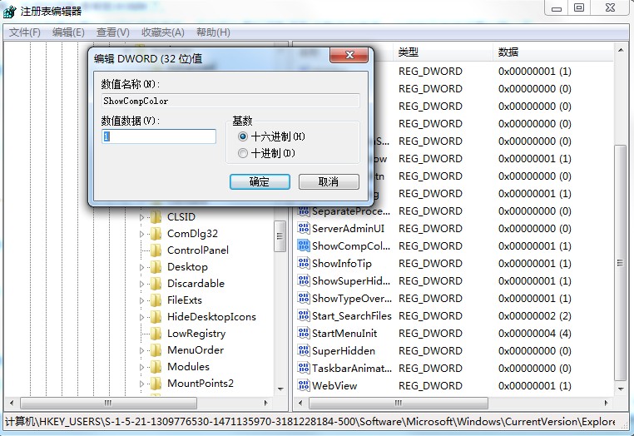Expand the Desktop tree node
This screenshot has width=634, height=436.
click(x=141, y=267)
